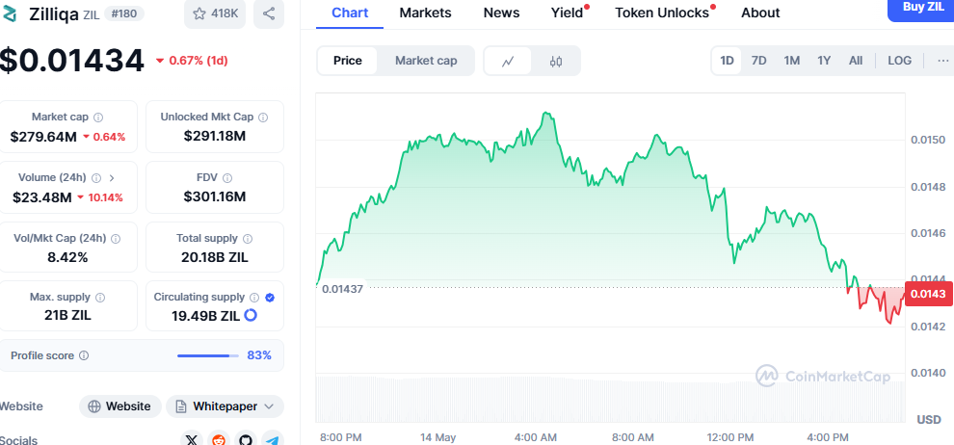The width and height of the screenshot is (954, 445).
Task: Open the Token Unlocks tab
Action: click(663, 13)
